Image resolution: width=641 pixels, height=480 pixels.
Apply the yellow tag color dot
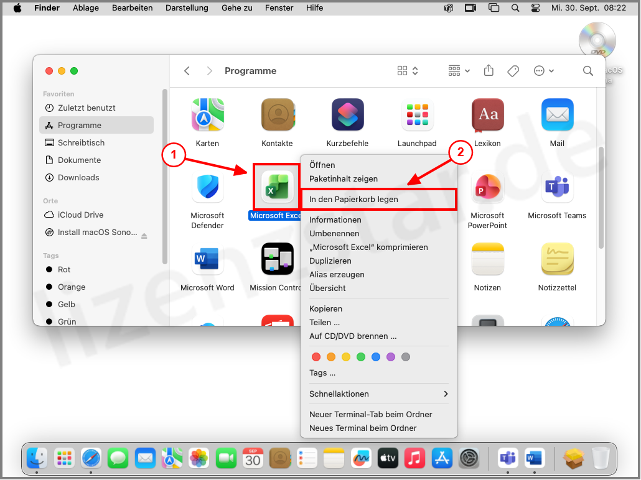point(346,357)
